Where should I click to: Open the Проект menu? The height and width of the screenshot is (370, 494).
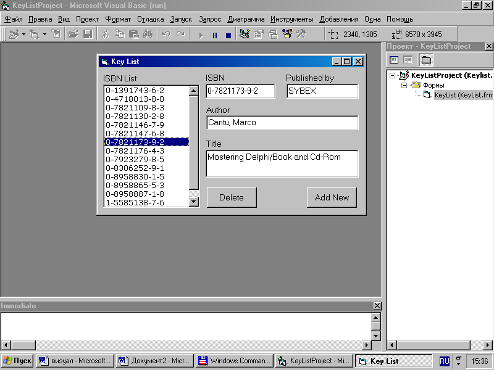tap(87, 19)
